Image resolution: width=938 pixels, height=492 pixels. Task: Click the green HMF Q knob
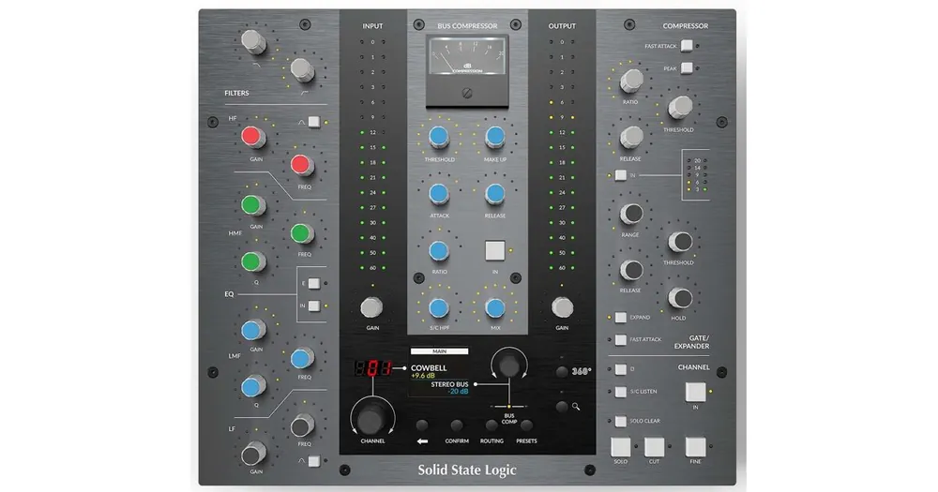[x=252, y=261]
